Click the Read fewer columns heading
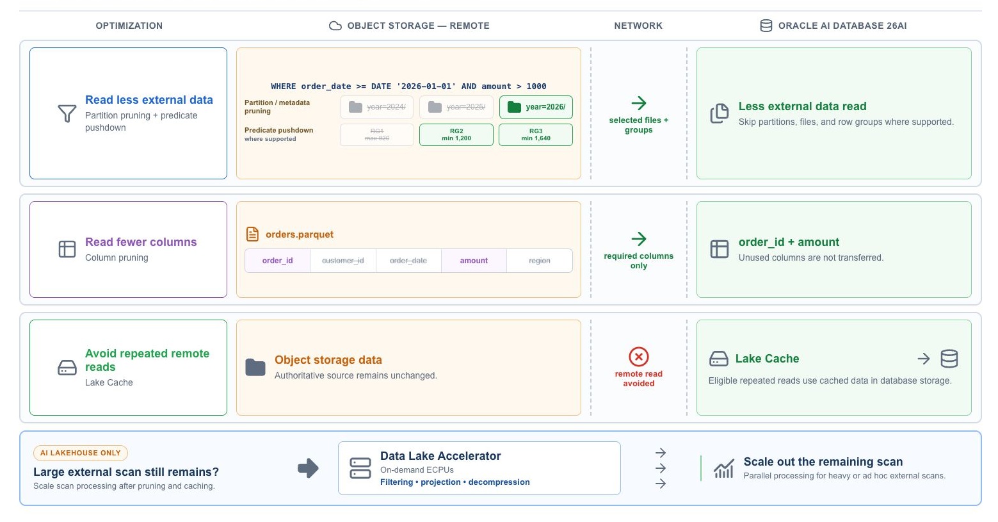This screenshot has height=522, width=998. pos(141,242)
